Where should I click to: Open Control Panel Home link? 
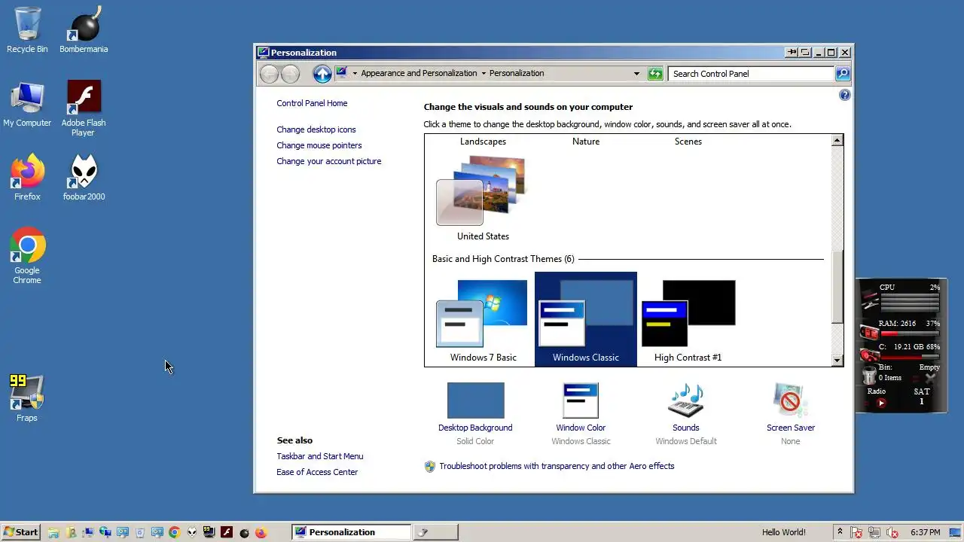click(312, 103)
